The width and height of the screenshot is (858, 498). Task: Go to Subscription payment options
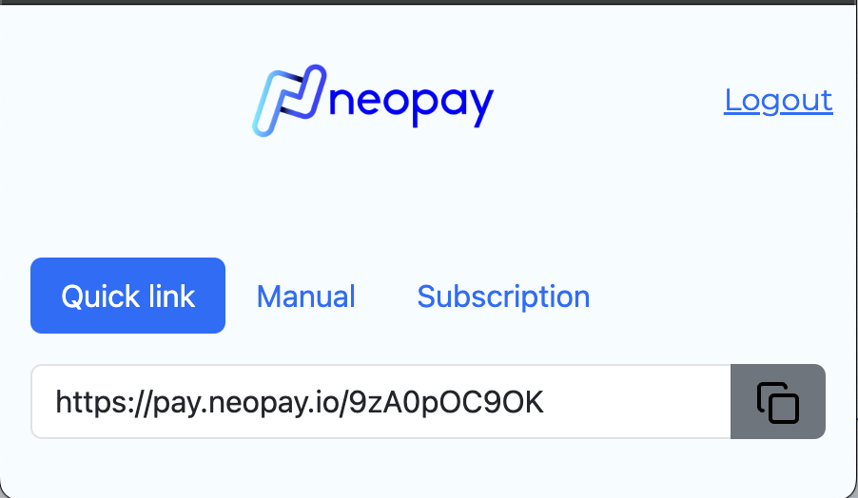tap(503, 296)
